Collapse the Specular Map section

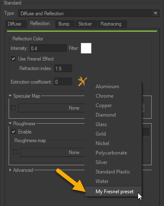(10, 96)
